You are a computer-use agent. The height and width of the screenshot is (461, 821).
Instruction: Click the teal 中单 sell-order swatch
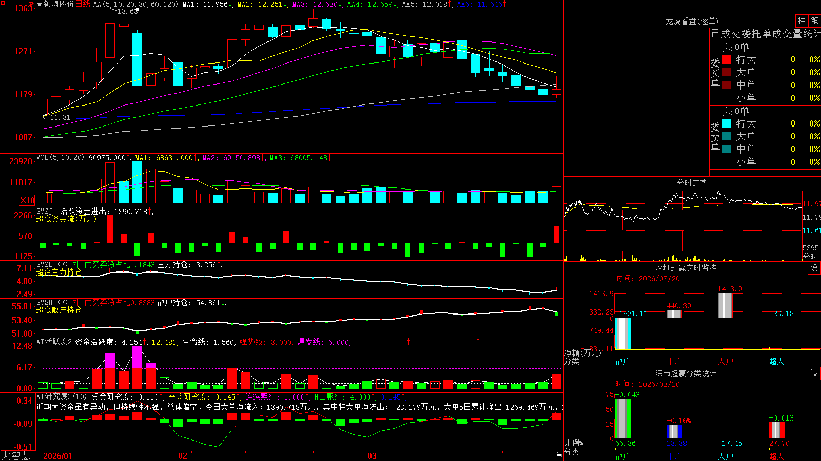(x=727, y=149)
